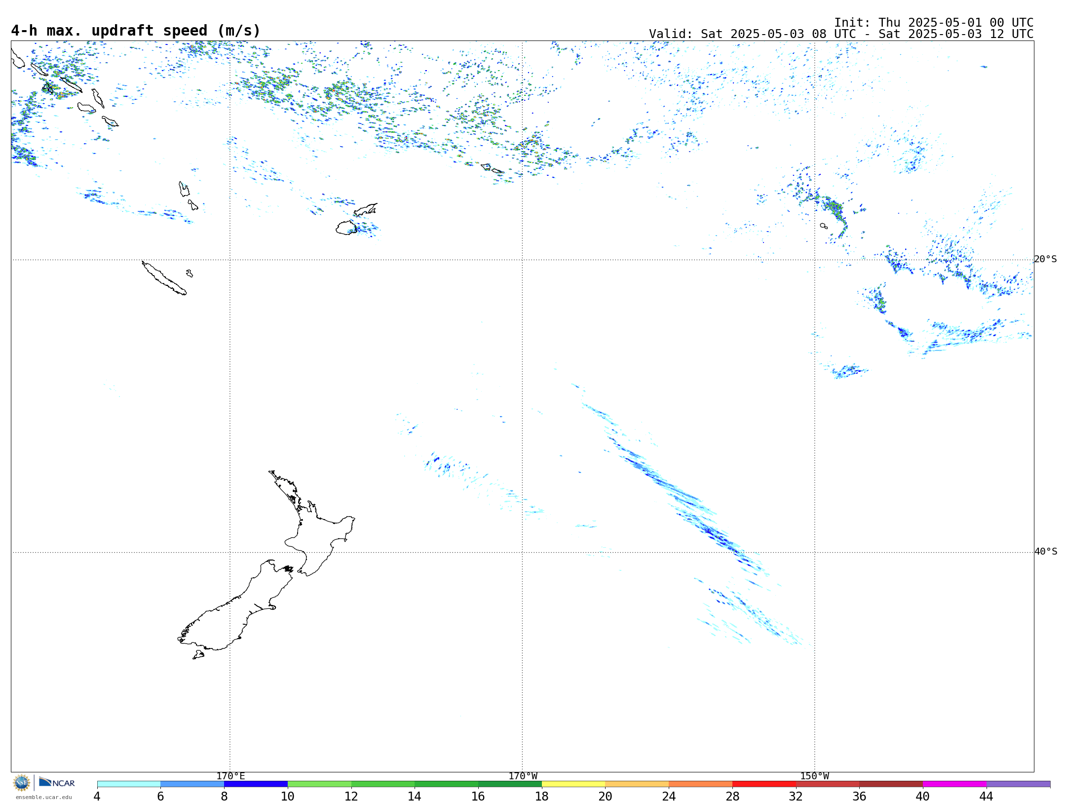Click the 170°E longitude label
The image size is (1066, 803).
coord(230,776)
